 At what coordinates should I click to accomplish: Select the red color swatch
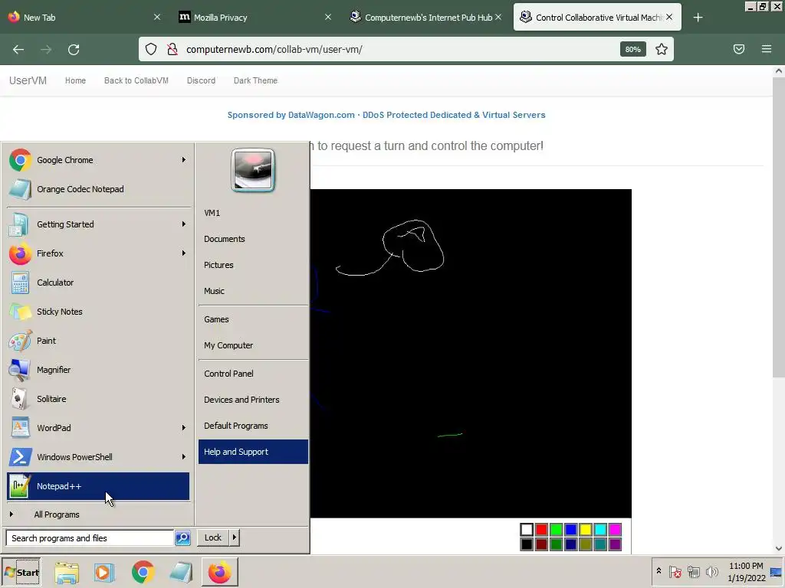pos(541,530)
